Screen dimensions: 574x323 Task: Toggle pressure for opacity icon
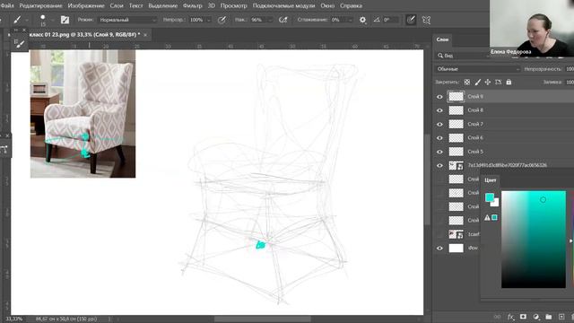pyautogui.click(x=222, y=20)
